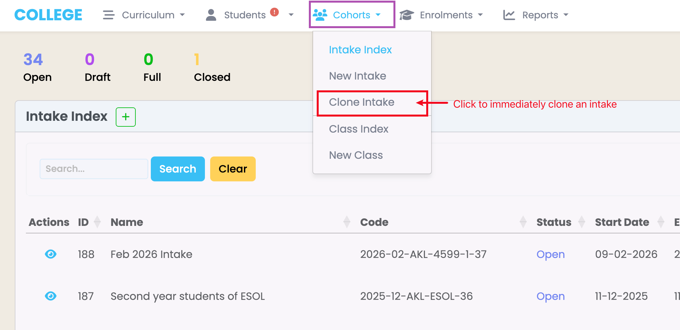The width and height of the screenshot is (680, 330).
Task: Choose New Class in the dropdown menu
Action: 356,155
